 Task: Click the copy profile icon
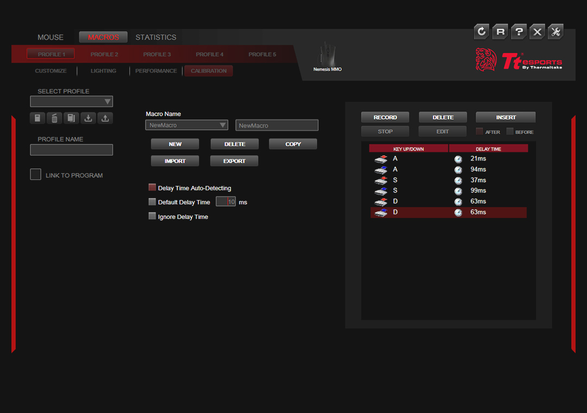[x=71, y=118]
